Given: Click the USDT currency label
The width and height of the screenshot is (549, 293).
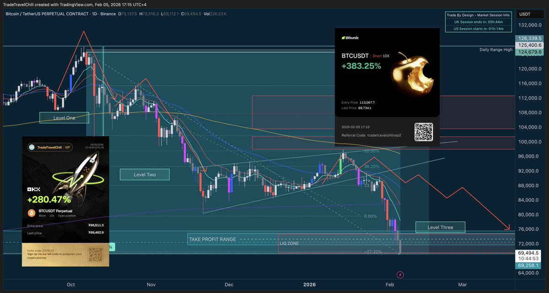Looking at the screenshot, I should pos(524,15).
